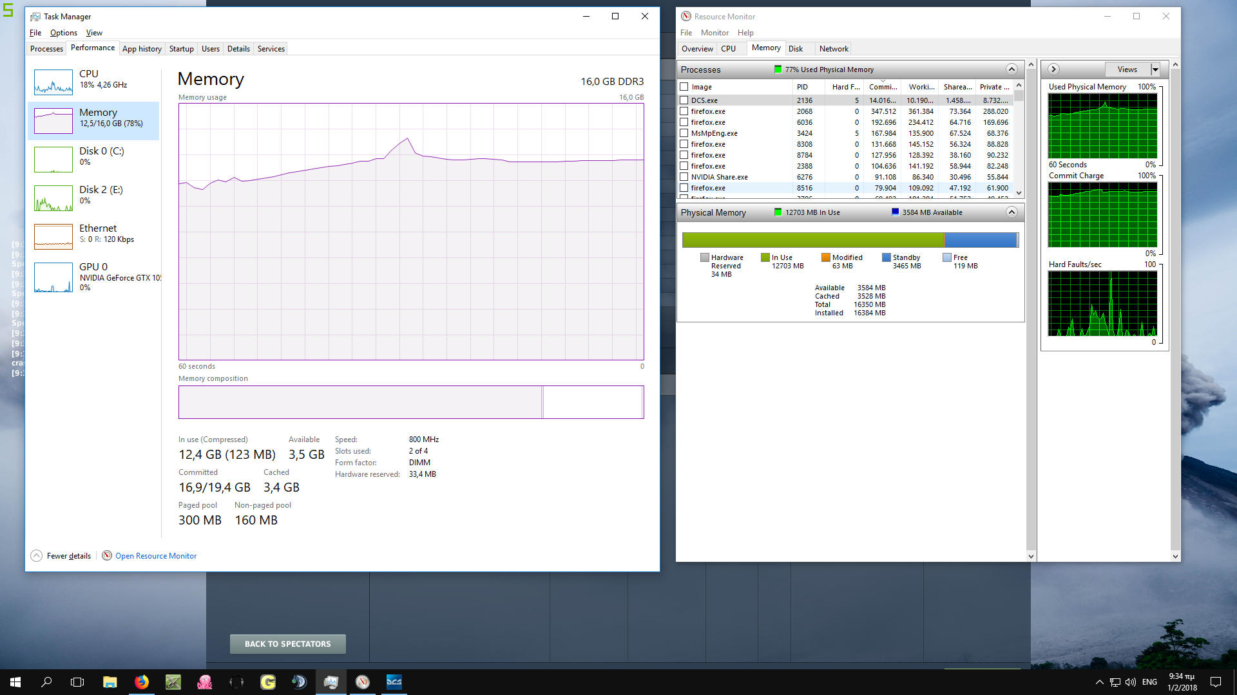
Task: Open the taskbar clock and calendar
Action: pos(1182,682)
